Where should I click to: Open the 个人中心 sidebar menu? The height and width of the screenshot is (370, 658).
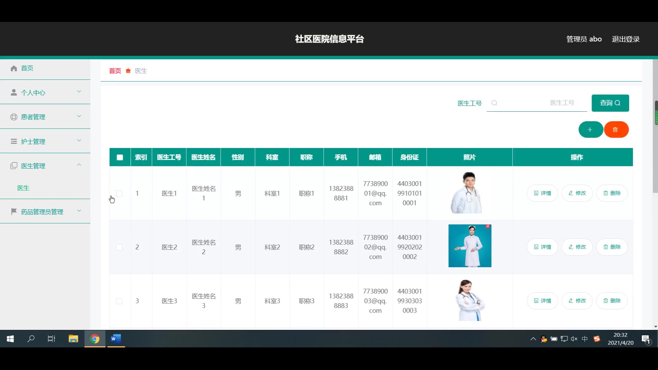coord(45,92)
